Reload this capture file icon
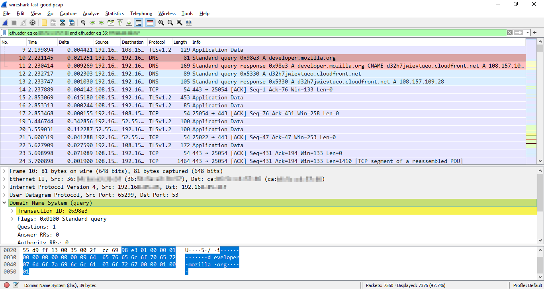This screenshot has height=289, width=544. click(72, 23)
